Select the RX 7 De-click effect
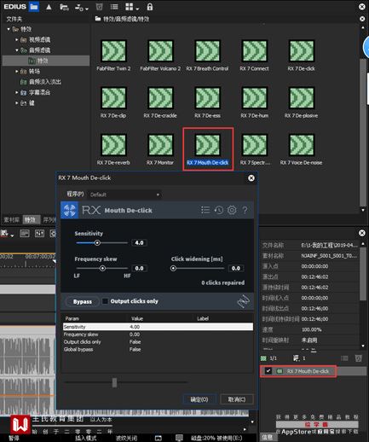The image size is (369, 442). click(x=301, y=55)
